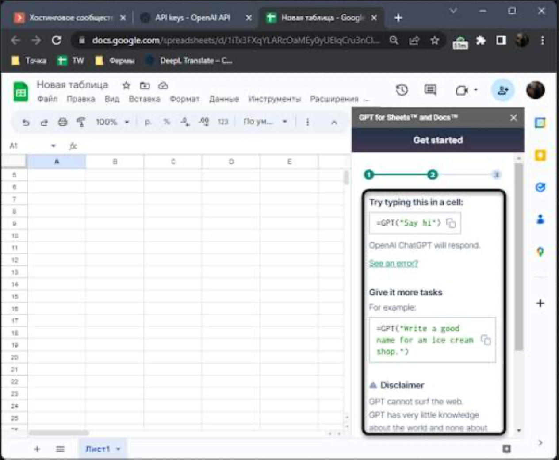Click the cloud save status icon
The height and width of the screenshot is (460, 559).
[163, 85]
